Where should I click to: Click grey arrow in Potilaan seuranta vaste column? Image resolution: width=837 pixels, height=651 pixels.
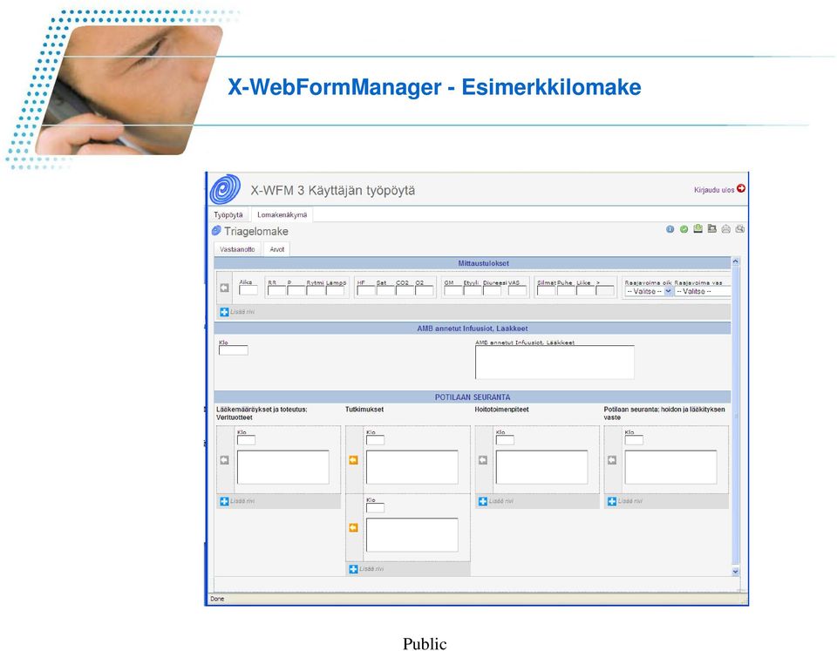click(x=612, y=460)
